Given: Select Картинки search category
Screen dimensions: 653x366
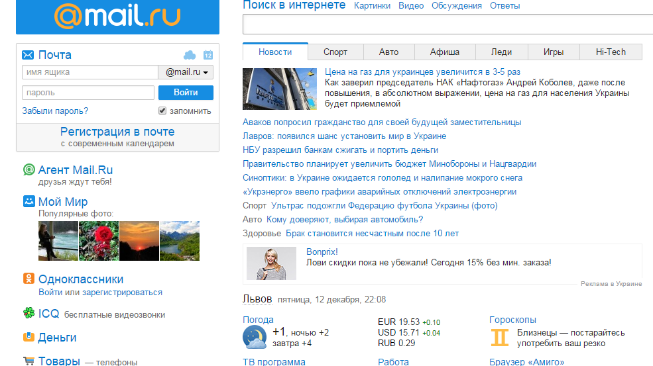Looking at the screenshot, I should [373, 6].
